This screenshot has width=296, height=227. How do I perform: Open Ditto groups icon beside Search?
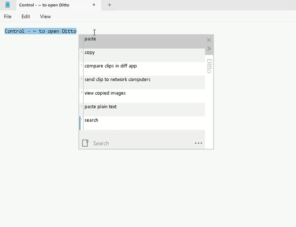(85, 143)
